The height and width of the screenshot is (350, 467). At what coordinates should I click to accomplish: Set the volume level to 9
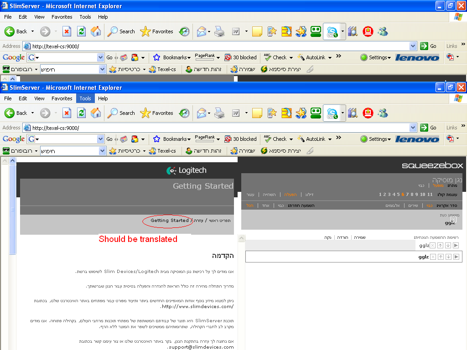click(416, 195)
